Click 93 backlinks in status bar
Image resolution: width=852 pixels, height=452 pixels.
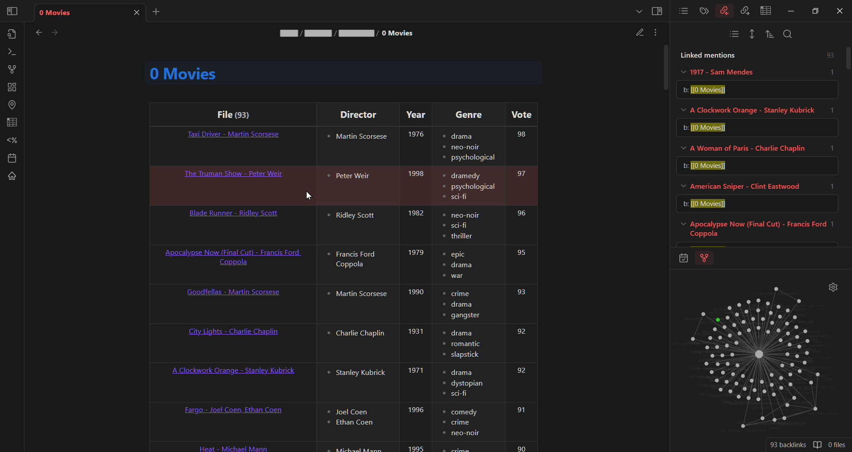[788, 445]
